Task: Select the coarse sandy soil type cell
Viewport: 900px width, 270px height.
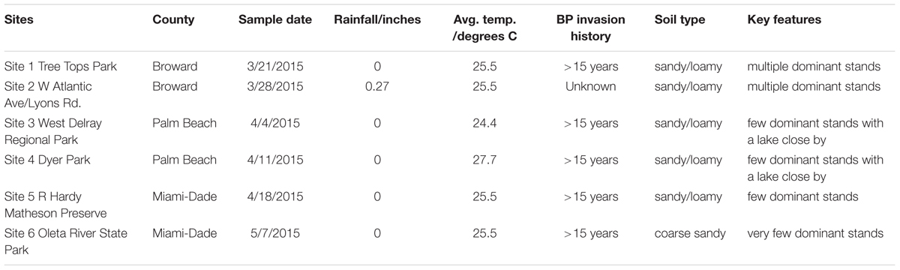Action: pyautogui.click(x=690, y=233)
